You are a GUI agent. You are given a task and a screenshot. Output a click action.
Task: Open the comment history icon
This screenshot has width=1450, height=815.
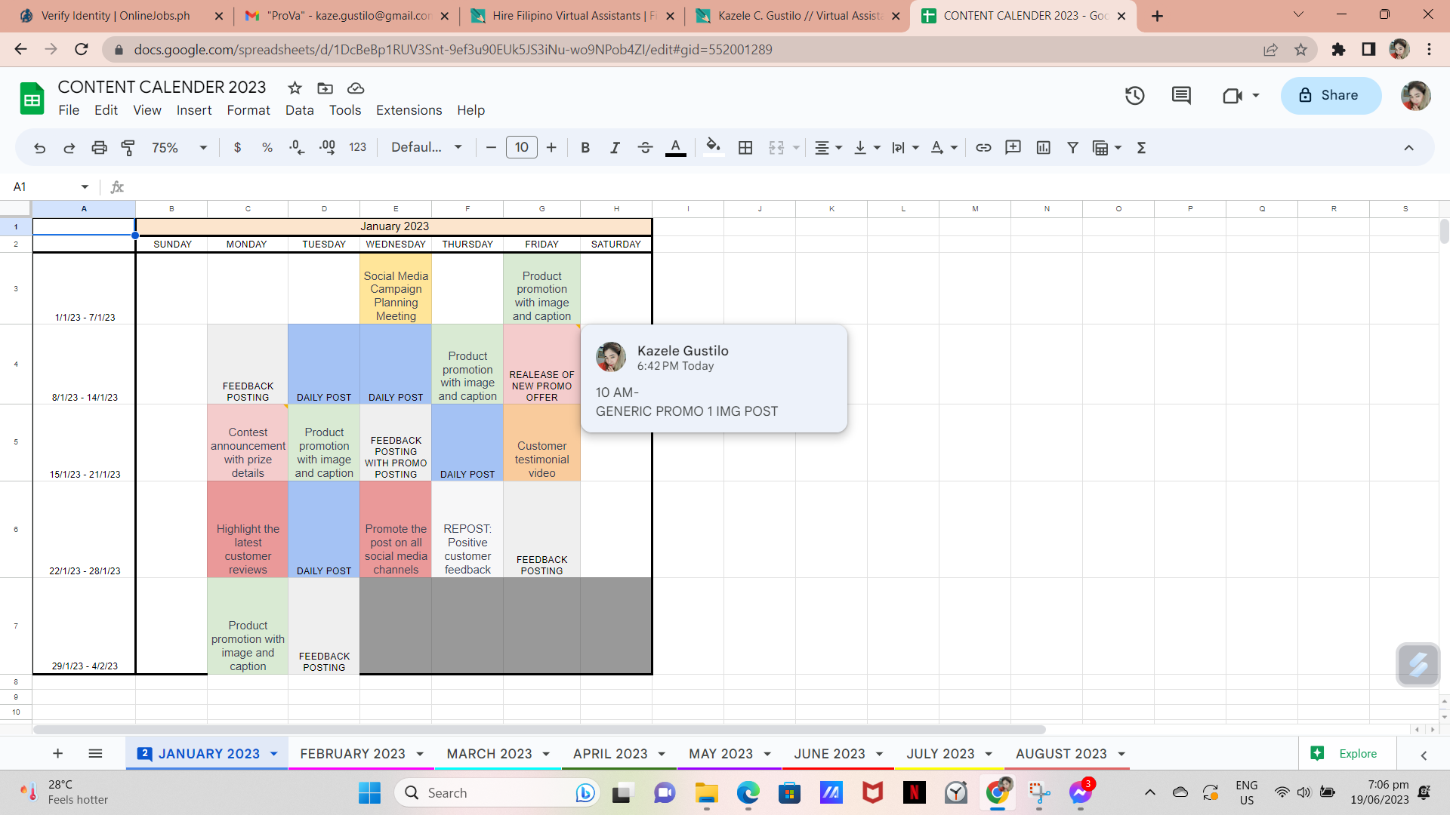click(x=1181, y=96)
